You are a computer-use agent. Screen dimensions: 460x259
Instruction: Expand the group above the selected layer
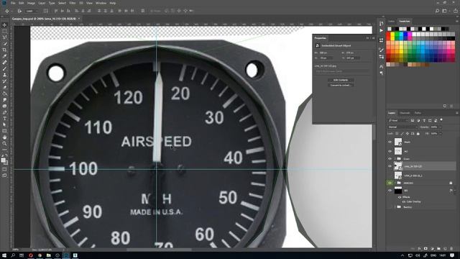coord(395,159)
